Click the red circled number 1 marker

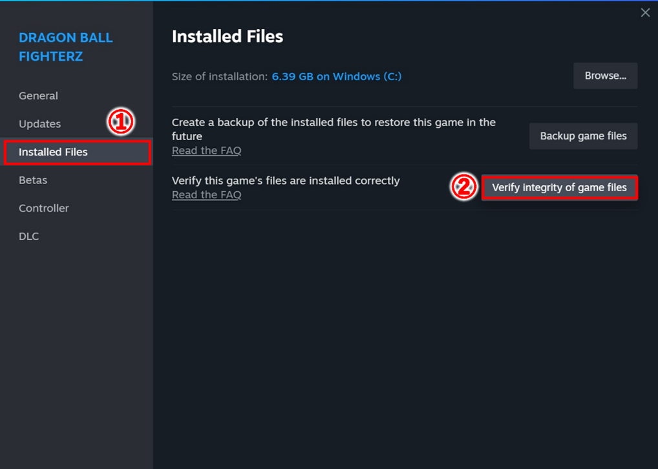point(121,122)
